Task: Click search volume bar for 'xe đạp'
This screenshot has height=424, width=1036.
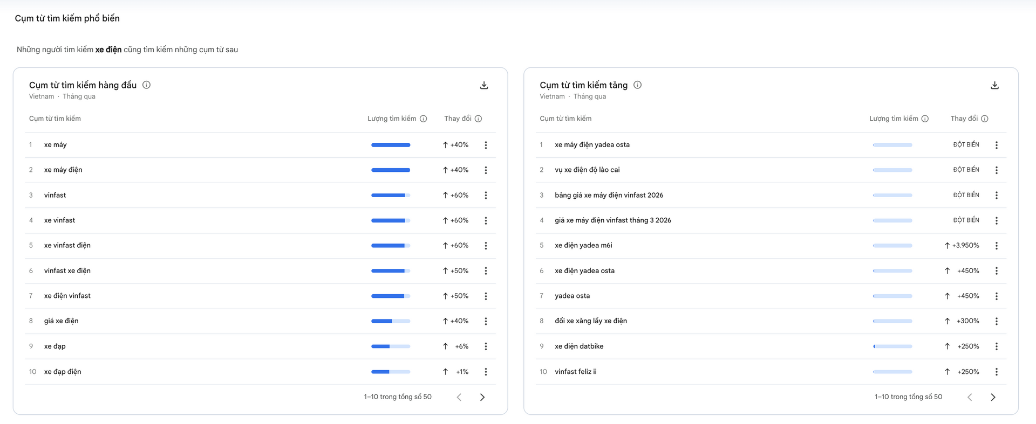Action: (x=391, y=346)
